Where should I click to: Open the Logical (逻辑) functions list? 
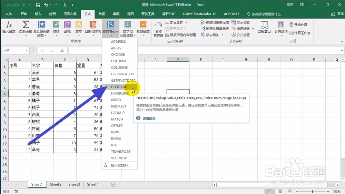point(67,29)
